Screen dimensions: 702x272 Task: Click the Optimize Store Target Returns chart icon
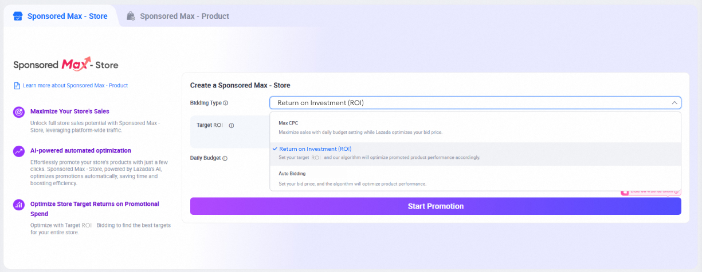(x=19, y=204)
